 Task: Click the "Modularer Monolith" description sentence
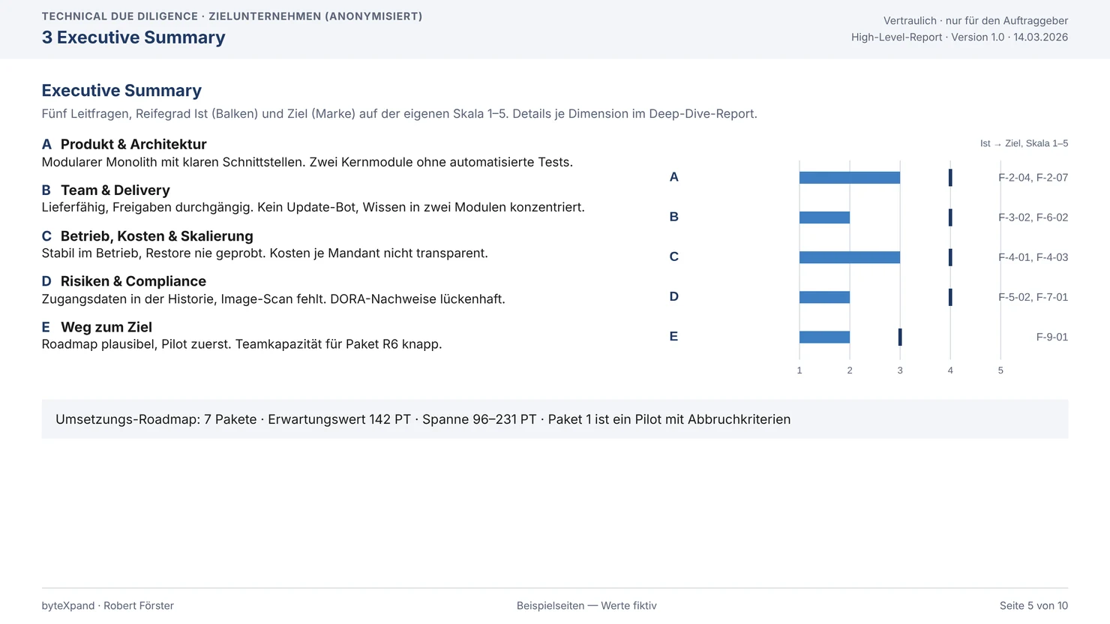(307, 162)
